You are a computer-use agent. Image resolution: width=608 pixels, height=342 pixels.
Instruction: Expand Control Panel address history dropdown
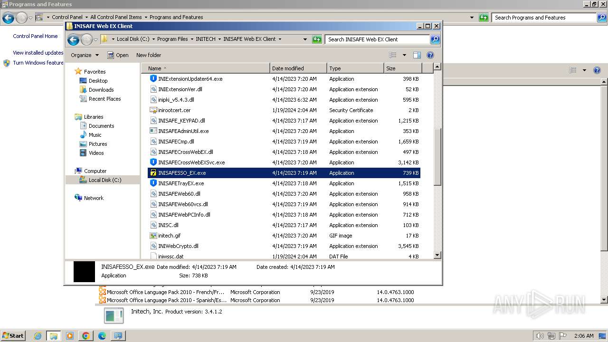pos(472,18)
